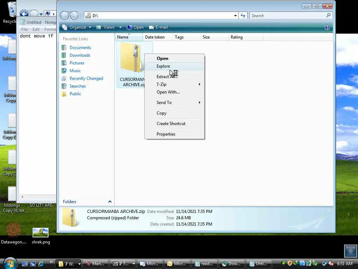Open Documents in Favorite Links
The width and height of the screenshot is (358, 269).
point(80,48)
